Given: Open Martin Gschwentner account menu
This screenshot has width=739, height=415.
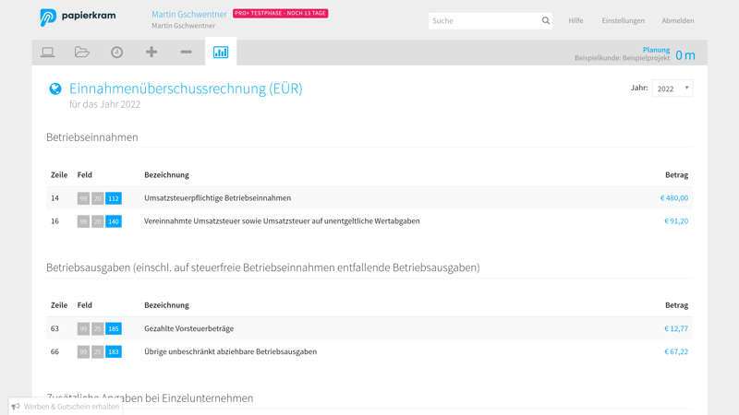Looking at the screenshot, I should pos(189,14).
